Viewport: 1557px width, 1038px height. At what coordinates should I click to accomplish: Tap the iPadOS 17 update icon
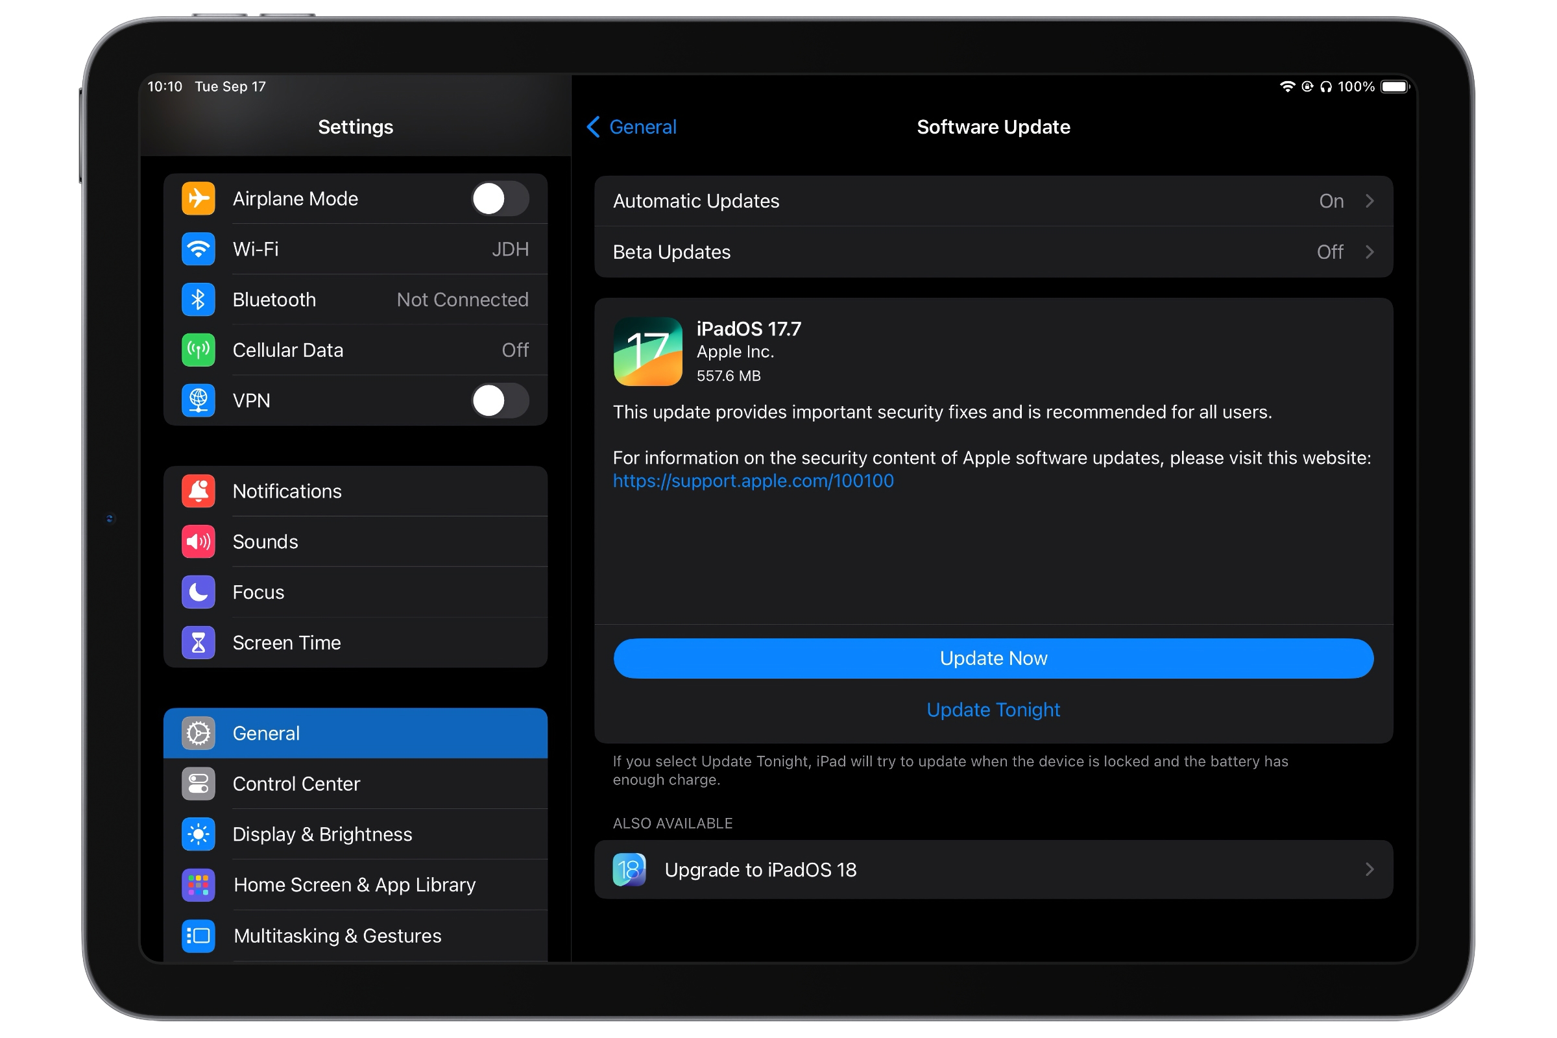coord(648,352)
